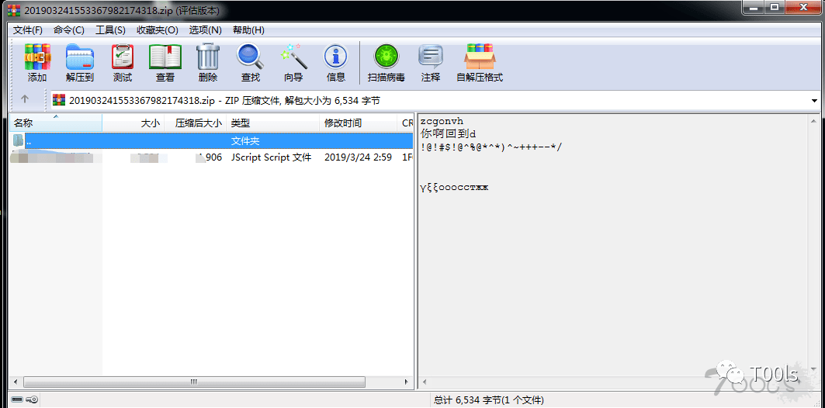
Task: Click the CRC column header
Action: (406, 123)
